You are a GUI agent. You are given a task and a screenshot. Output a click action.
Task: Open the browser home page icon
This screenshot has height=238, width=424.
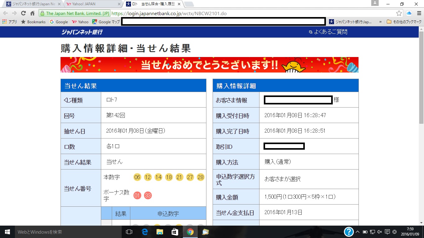[x=32, y=13]
